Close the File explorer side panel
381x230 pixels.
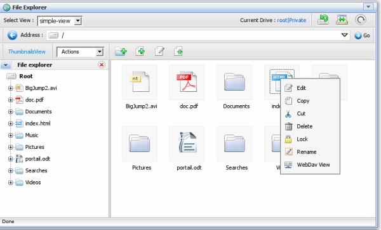pos(102,65)
